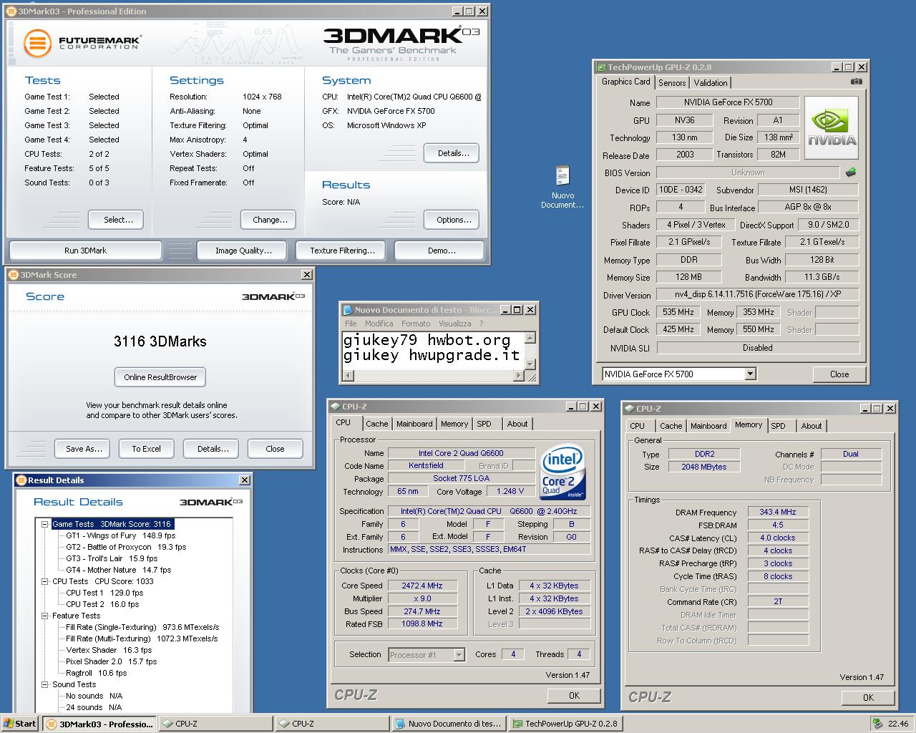The image size is (916, 733).
Task: Click the Intel Core 2 Quad logo
Action: [562, 473]
